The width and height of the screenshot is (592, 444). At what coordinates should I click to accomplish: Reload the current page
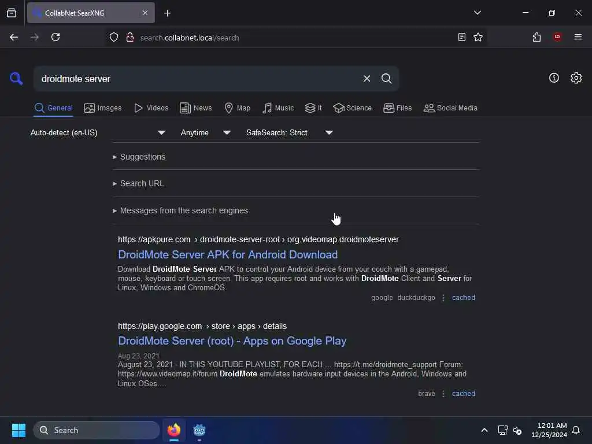(55, 37)
